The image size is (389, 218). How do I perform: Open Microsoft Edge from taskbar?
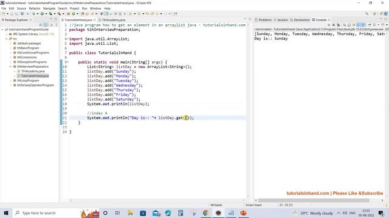168,213
